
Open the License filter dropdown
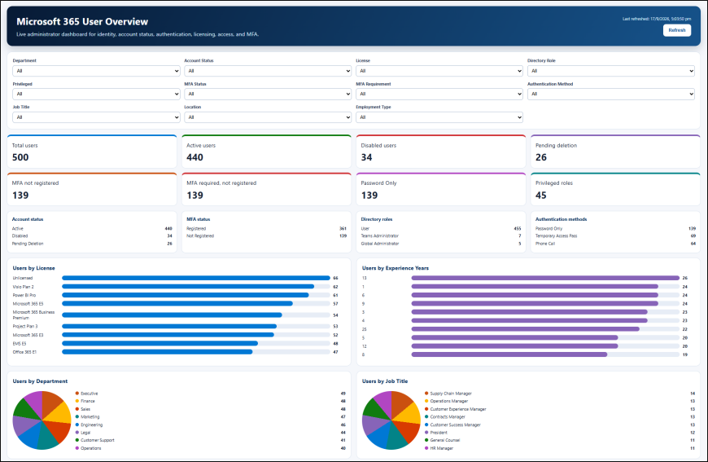coord(439,71)
